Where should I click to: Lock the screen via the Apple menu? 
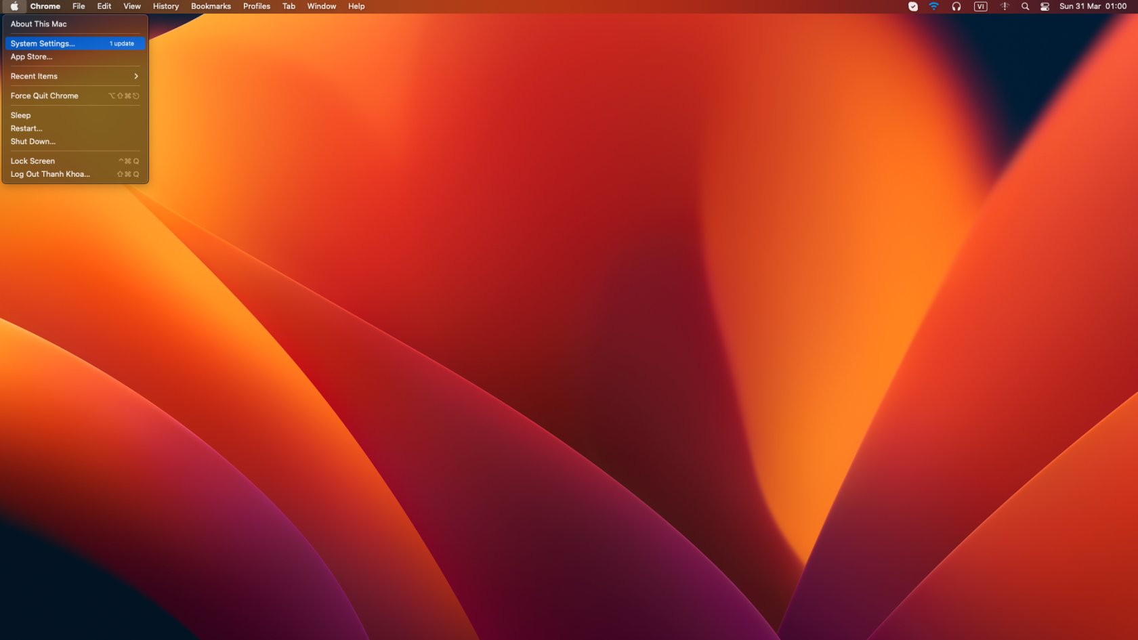(x=32, y=161)
